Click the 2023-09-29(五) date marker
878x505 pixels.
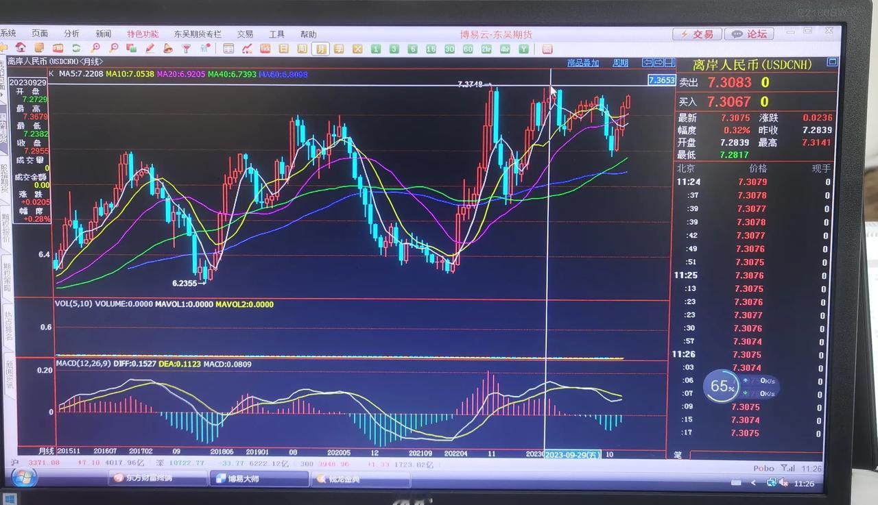[573, 454]
